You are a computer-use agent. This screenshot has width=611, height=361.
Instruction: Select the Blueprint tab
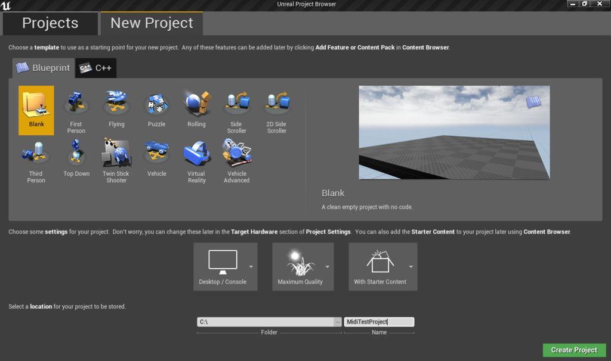[44, 68]
